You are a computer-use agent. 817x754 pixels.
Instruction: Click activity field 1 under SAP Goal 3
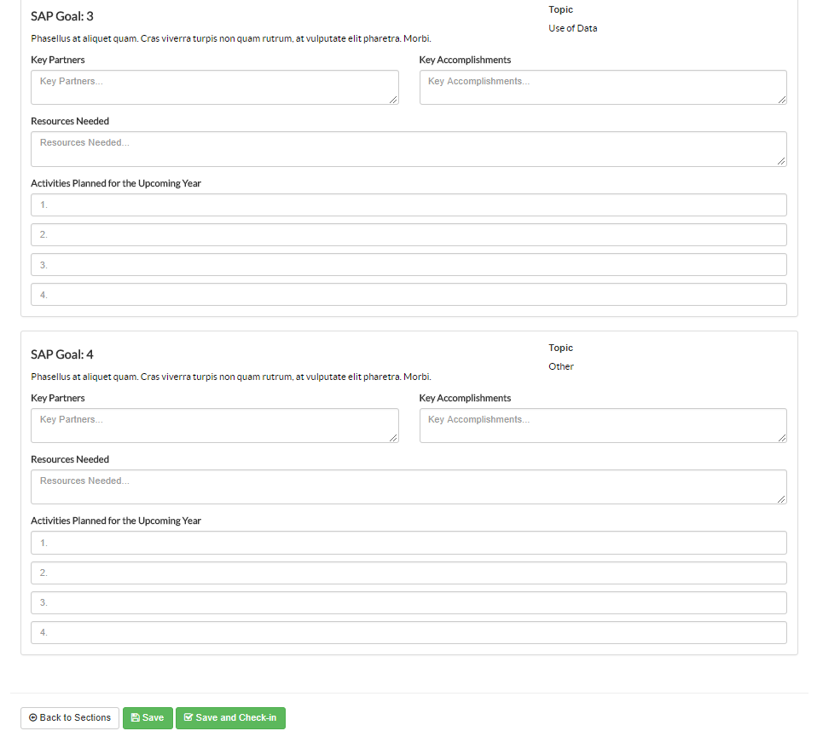[408, 205]
